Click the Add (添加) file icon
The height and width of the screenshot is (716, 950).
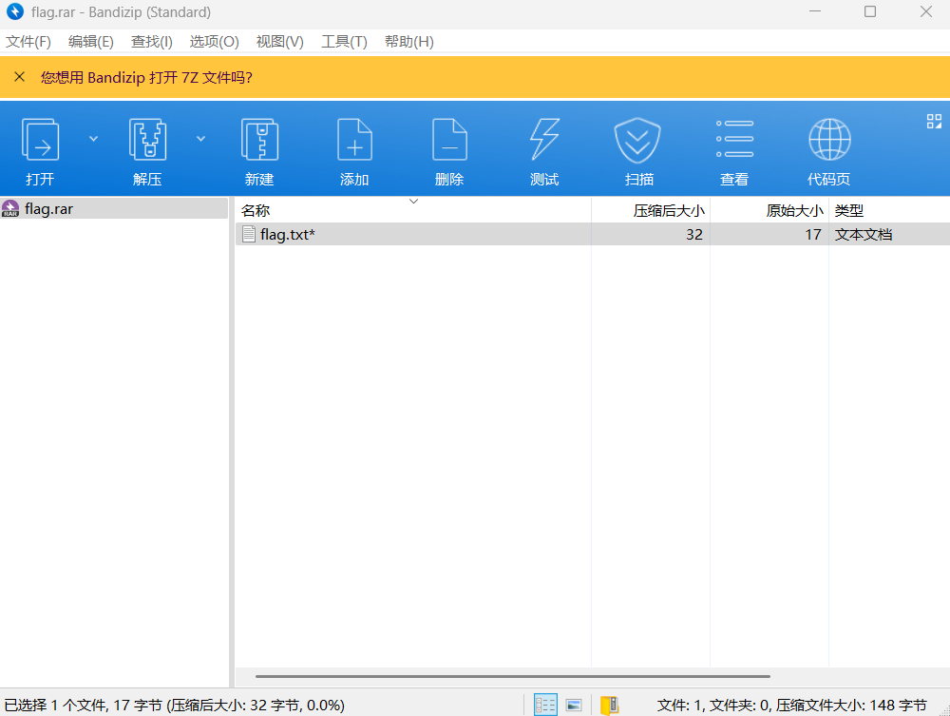pyautogui.click(x=354, y=140)
